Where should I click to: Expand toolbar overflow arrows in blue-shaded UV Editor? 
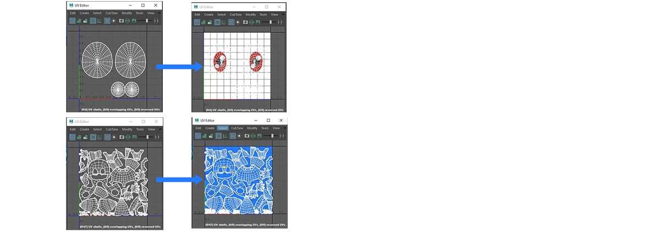pos(282,136)
